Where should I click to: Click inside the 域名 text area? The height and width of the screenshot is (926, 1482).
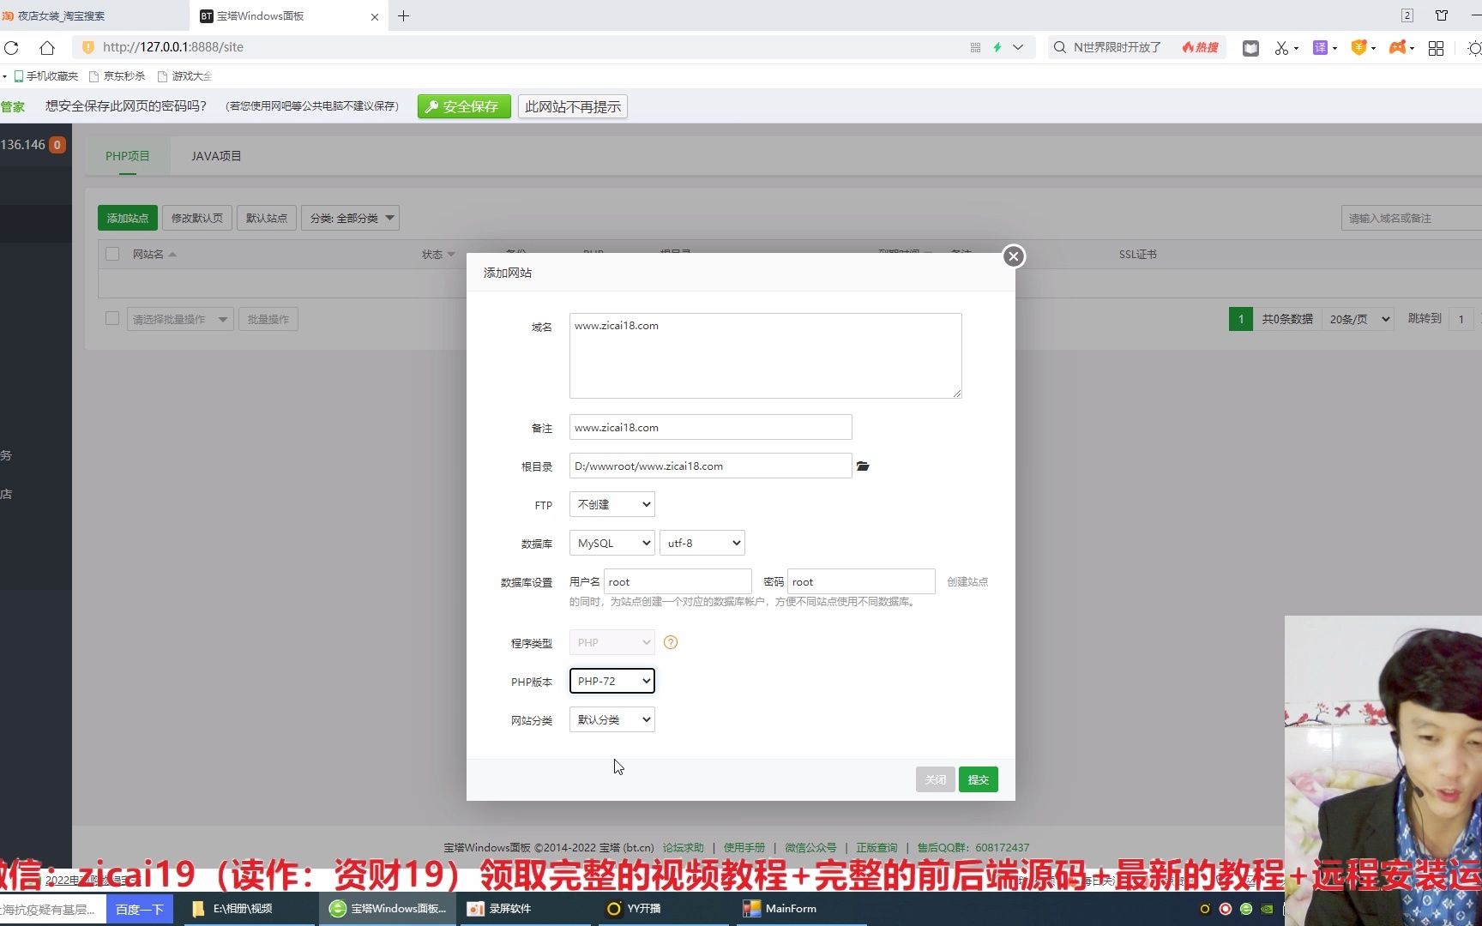coord(763,356)
